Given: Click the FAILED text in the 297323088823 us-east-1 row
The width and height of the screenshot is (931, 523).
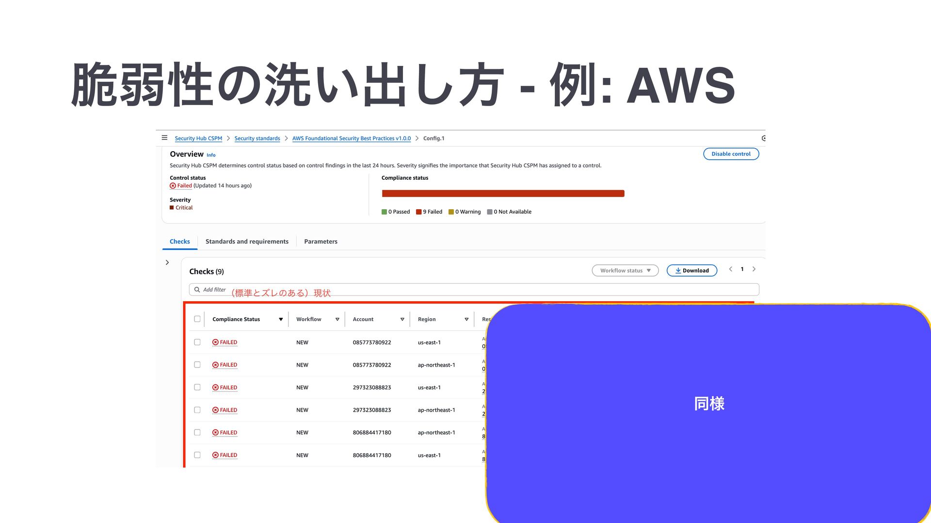Looking at the screenshot, I should click(228, 387).
